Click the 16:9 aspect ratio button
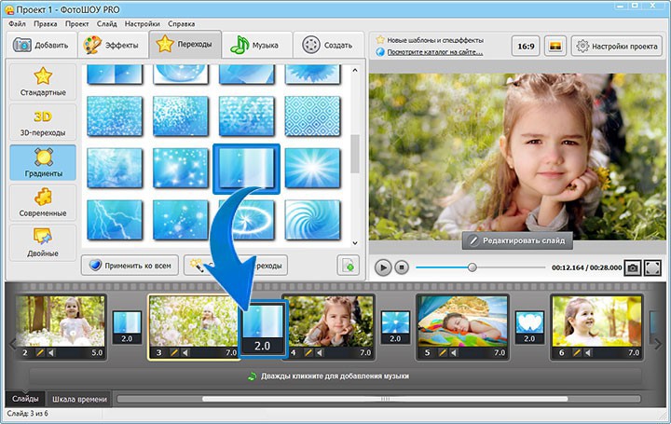 (526, 46)
